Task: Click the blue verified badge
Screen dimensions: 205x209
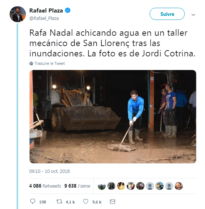Action: 68,10
